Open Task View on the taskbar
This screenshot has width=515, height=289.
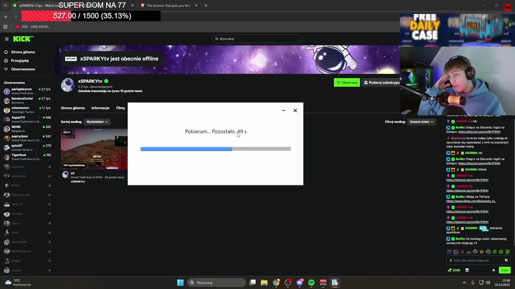(x=253, y=283)
